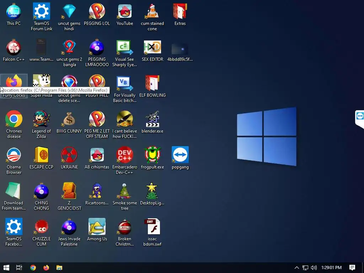This screenshot has height=273, width=364.
Task: Click the Legend of Zilda icon
Action: [x=41, y=119]
